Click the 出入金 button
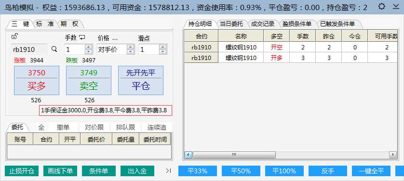The height and width of the screenshot is (181, 404). pos(137,171)
